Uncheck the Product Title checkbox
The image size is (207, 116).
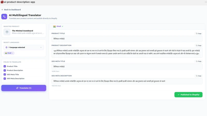(5, 66)
